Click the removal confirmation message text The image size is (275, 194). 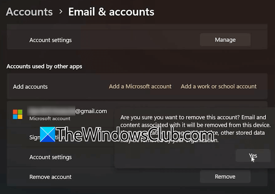[196, 129]
